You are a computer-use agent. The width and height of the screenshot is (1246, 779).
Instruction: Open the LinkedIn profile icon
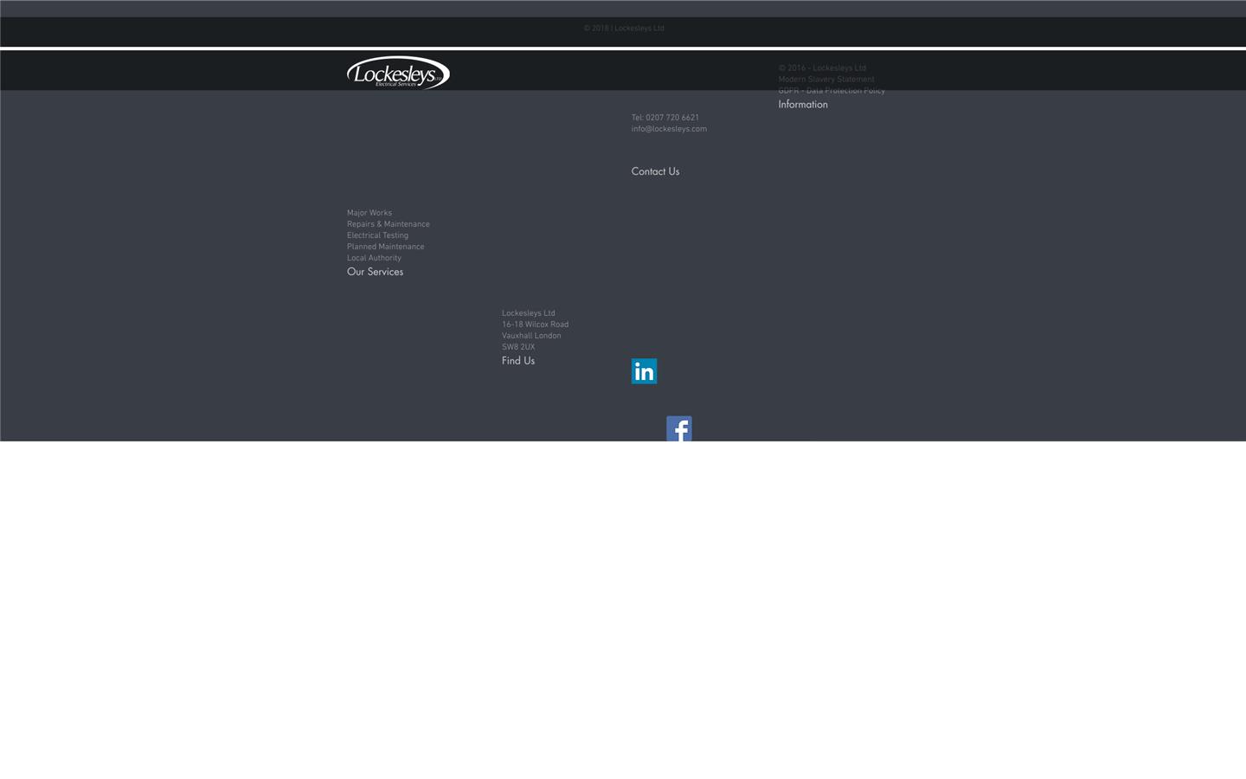coord(644,370)
